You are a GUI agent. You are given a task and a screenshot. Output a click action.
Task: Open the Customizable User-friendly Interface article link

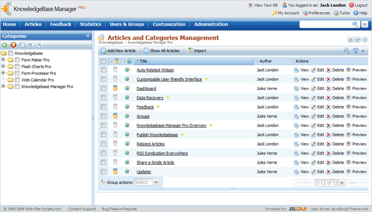click(x=169, y=79)
